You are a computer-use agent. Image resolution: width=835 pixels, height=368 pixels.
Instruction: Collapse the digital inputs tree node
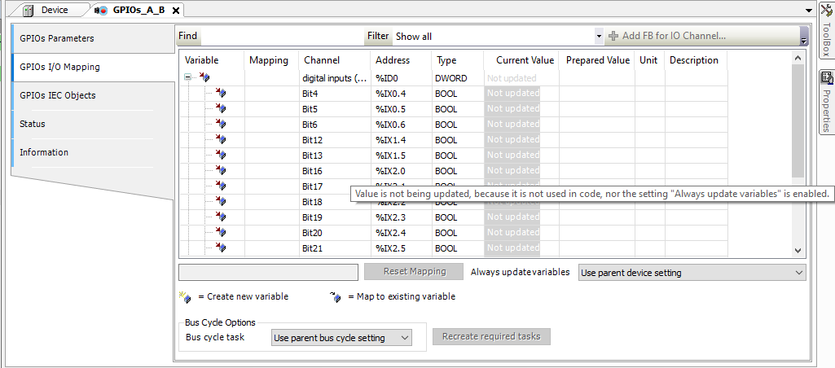tap(187, 78)
